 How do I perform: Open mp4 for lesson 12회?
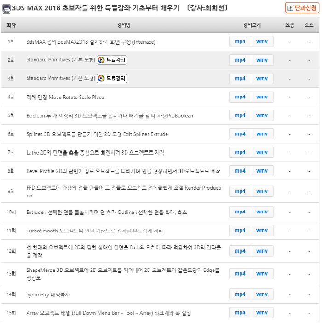point(240,251)
